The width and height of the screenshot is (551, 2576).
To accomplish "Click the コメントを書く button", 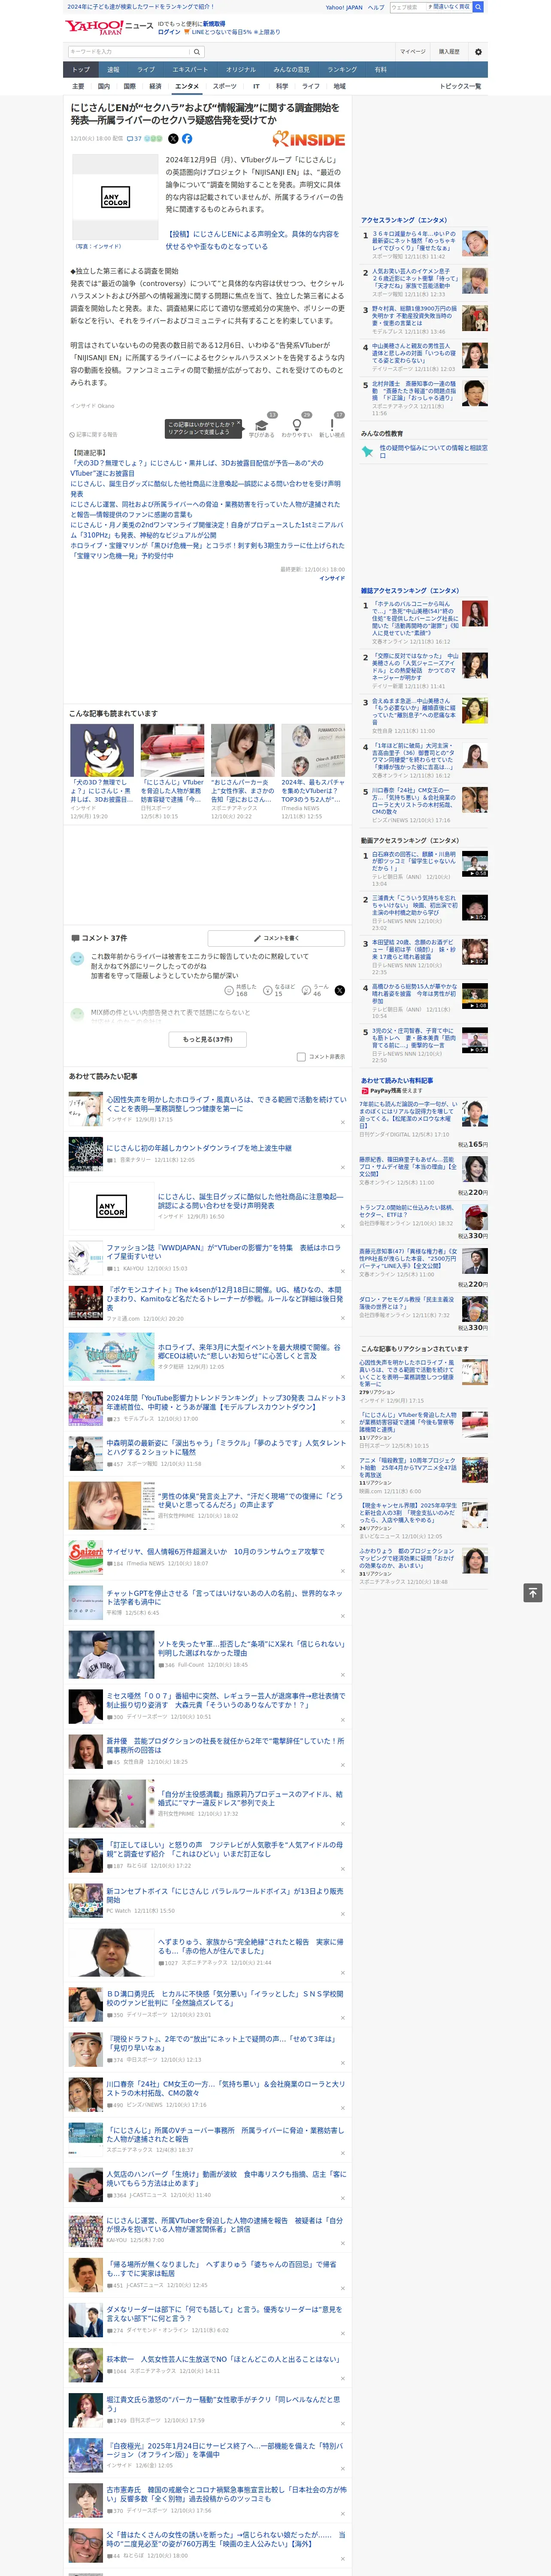I will point(277,938).
